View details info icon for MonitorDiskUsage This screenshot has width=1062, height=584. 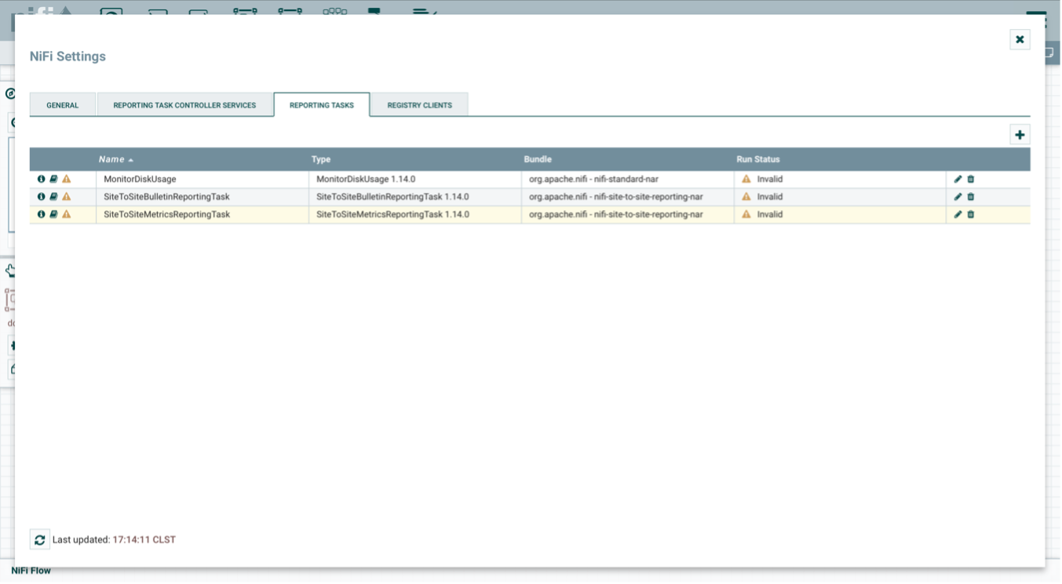(41, 179)
